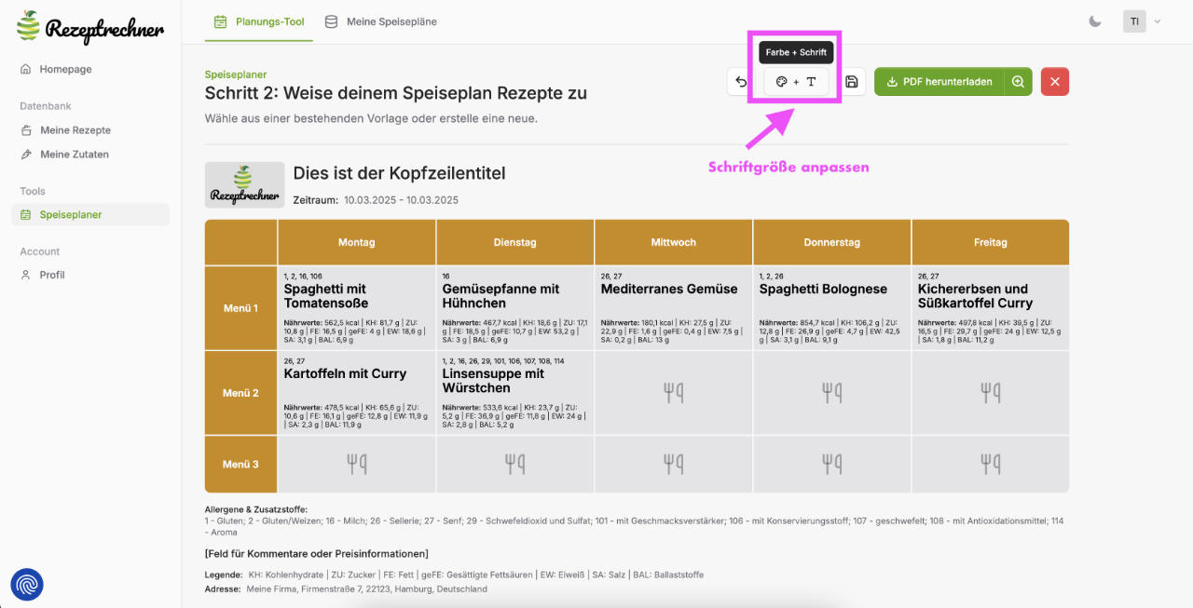Open the TI user account dropdown
1193x608 pixels.
point(1143,21)
